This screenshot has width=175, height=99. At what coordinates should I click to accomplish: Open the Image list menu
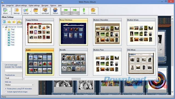click(x=10, y=5)
